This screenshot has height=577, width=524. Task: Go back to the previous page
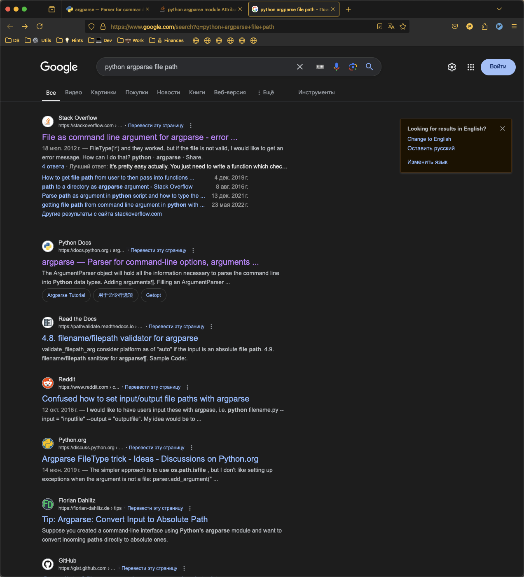(x=10, y=26)
